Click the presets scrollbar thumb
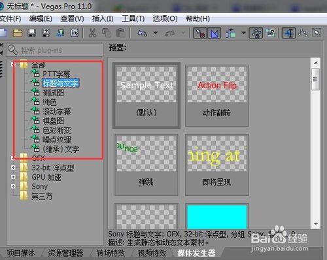The image size is (327, 260). pyautogui.click(x=315, y=79)
